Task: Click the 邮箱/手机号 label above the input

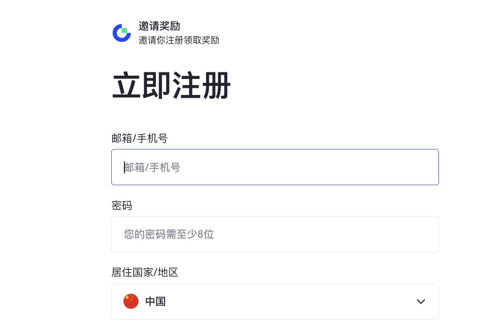Action: [139, 138]
